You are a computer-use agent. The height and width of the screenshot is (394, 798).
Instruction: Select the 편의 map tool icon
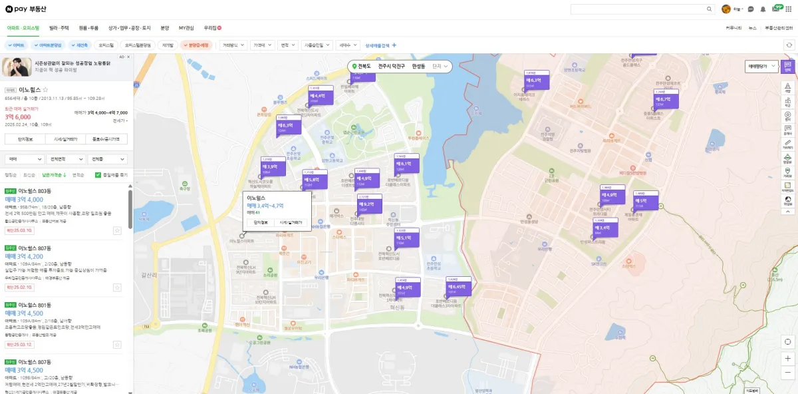tap(787, 116)
